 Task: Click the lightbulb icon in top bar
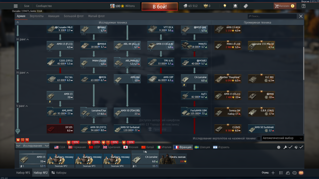click(225, 6)
